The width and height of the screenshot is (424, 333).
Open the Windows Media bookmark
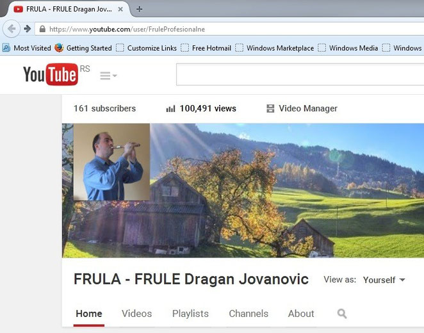[348, 48]
